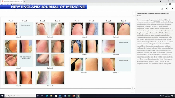Image resolution: width=175 pixels, height=98 pixels.
Task: Launch Microsoft Edge from the taskbar
Action: click(x=47, y=96)
